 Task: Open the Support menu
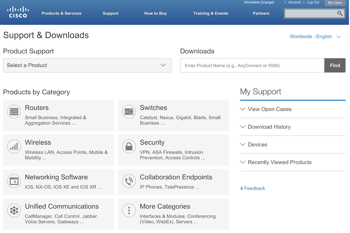coord(110,13)
